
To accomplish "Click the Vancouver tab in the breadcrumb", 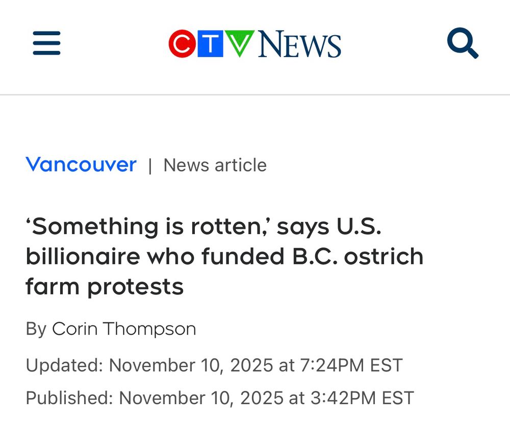I will click(x=81, y=164).
